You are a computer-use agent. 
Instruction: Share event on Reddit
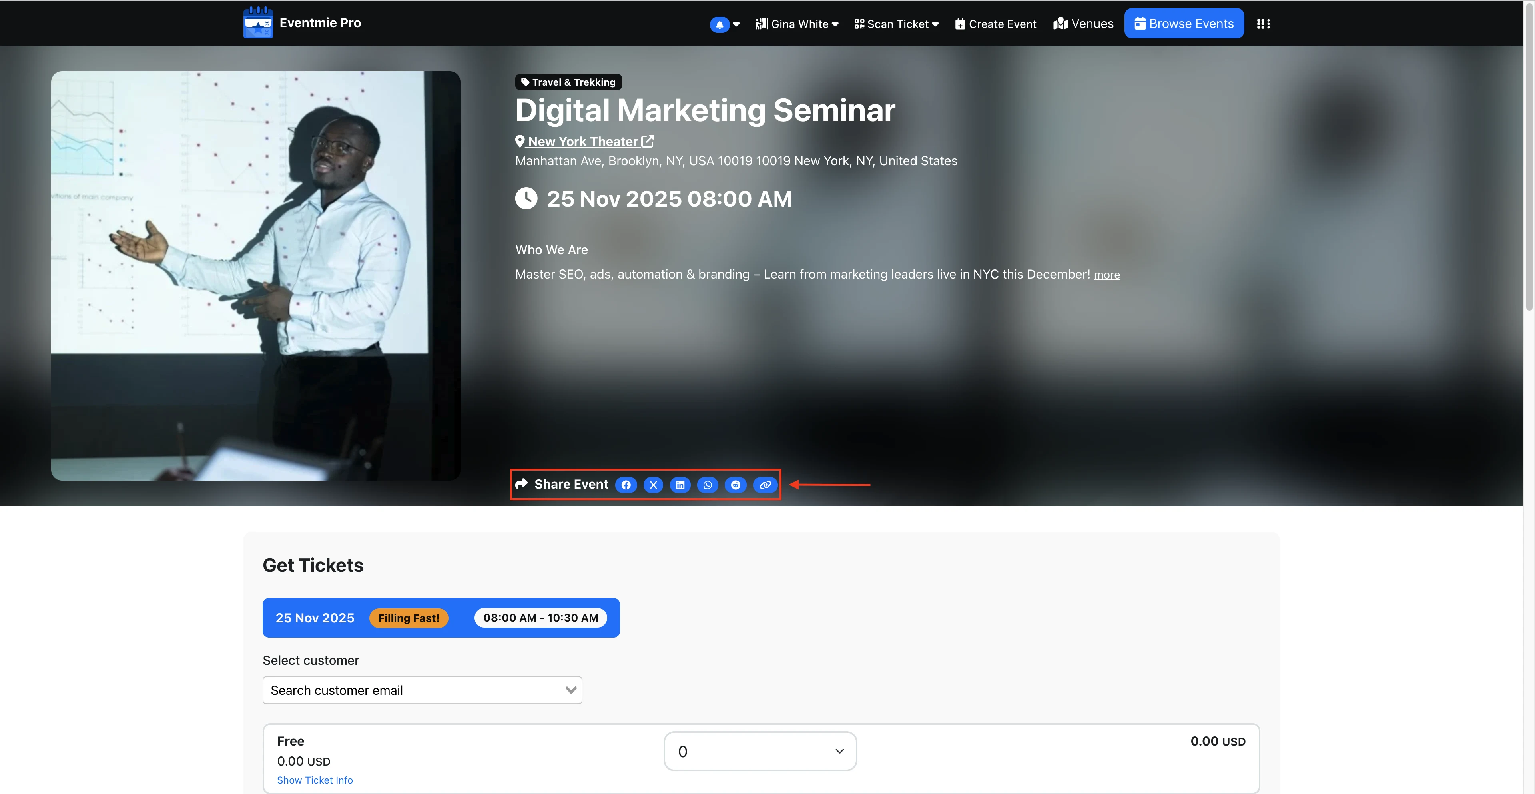[x=736, y=485]
